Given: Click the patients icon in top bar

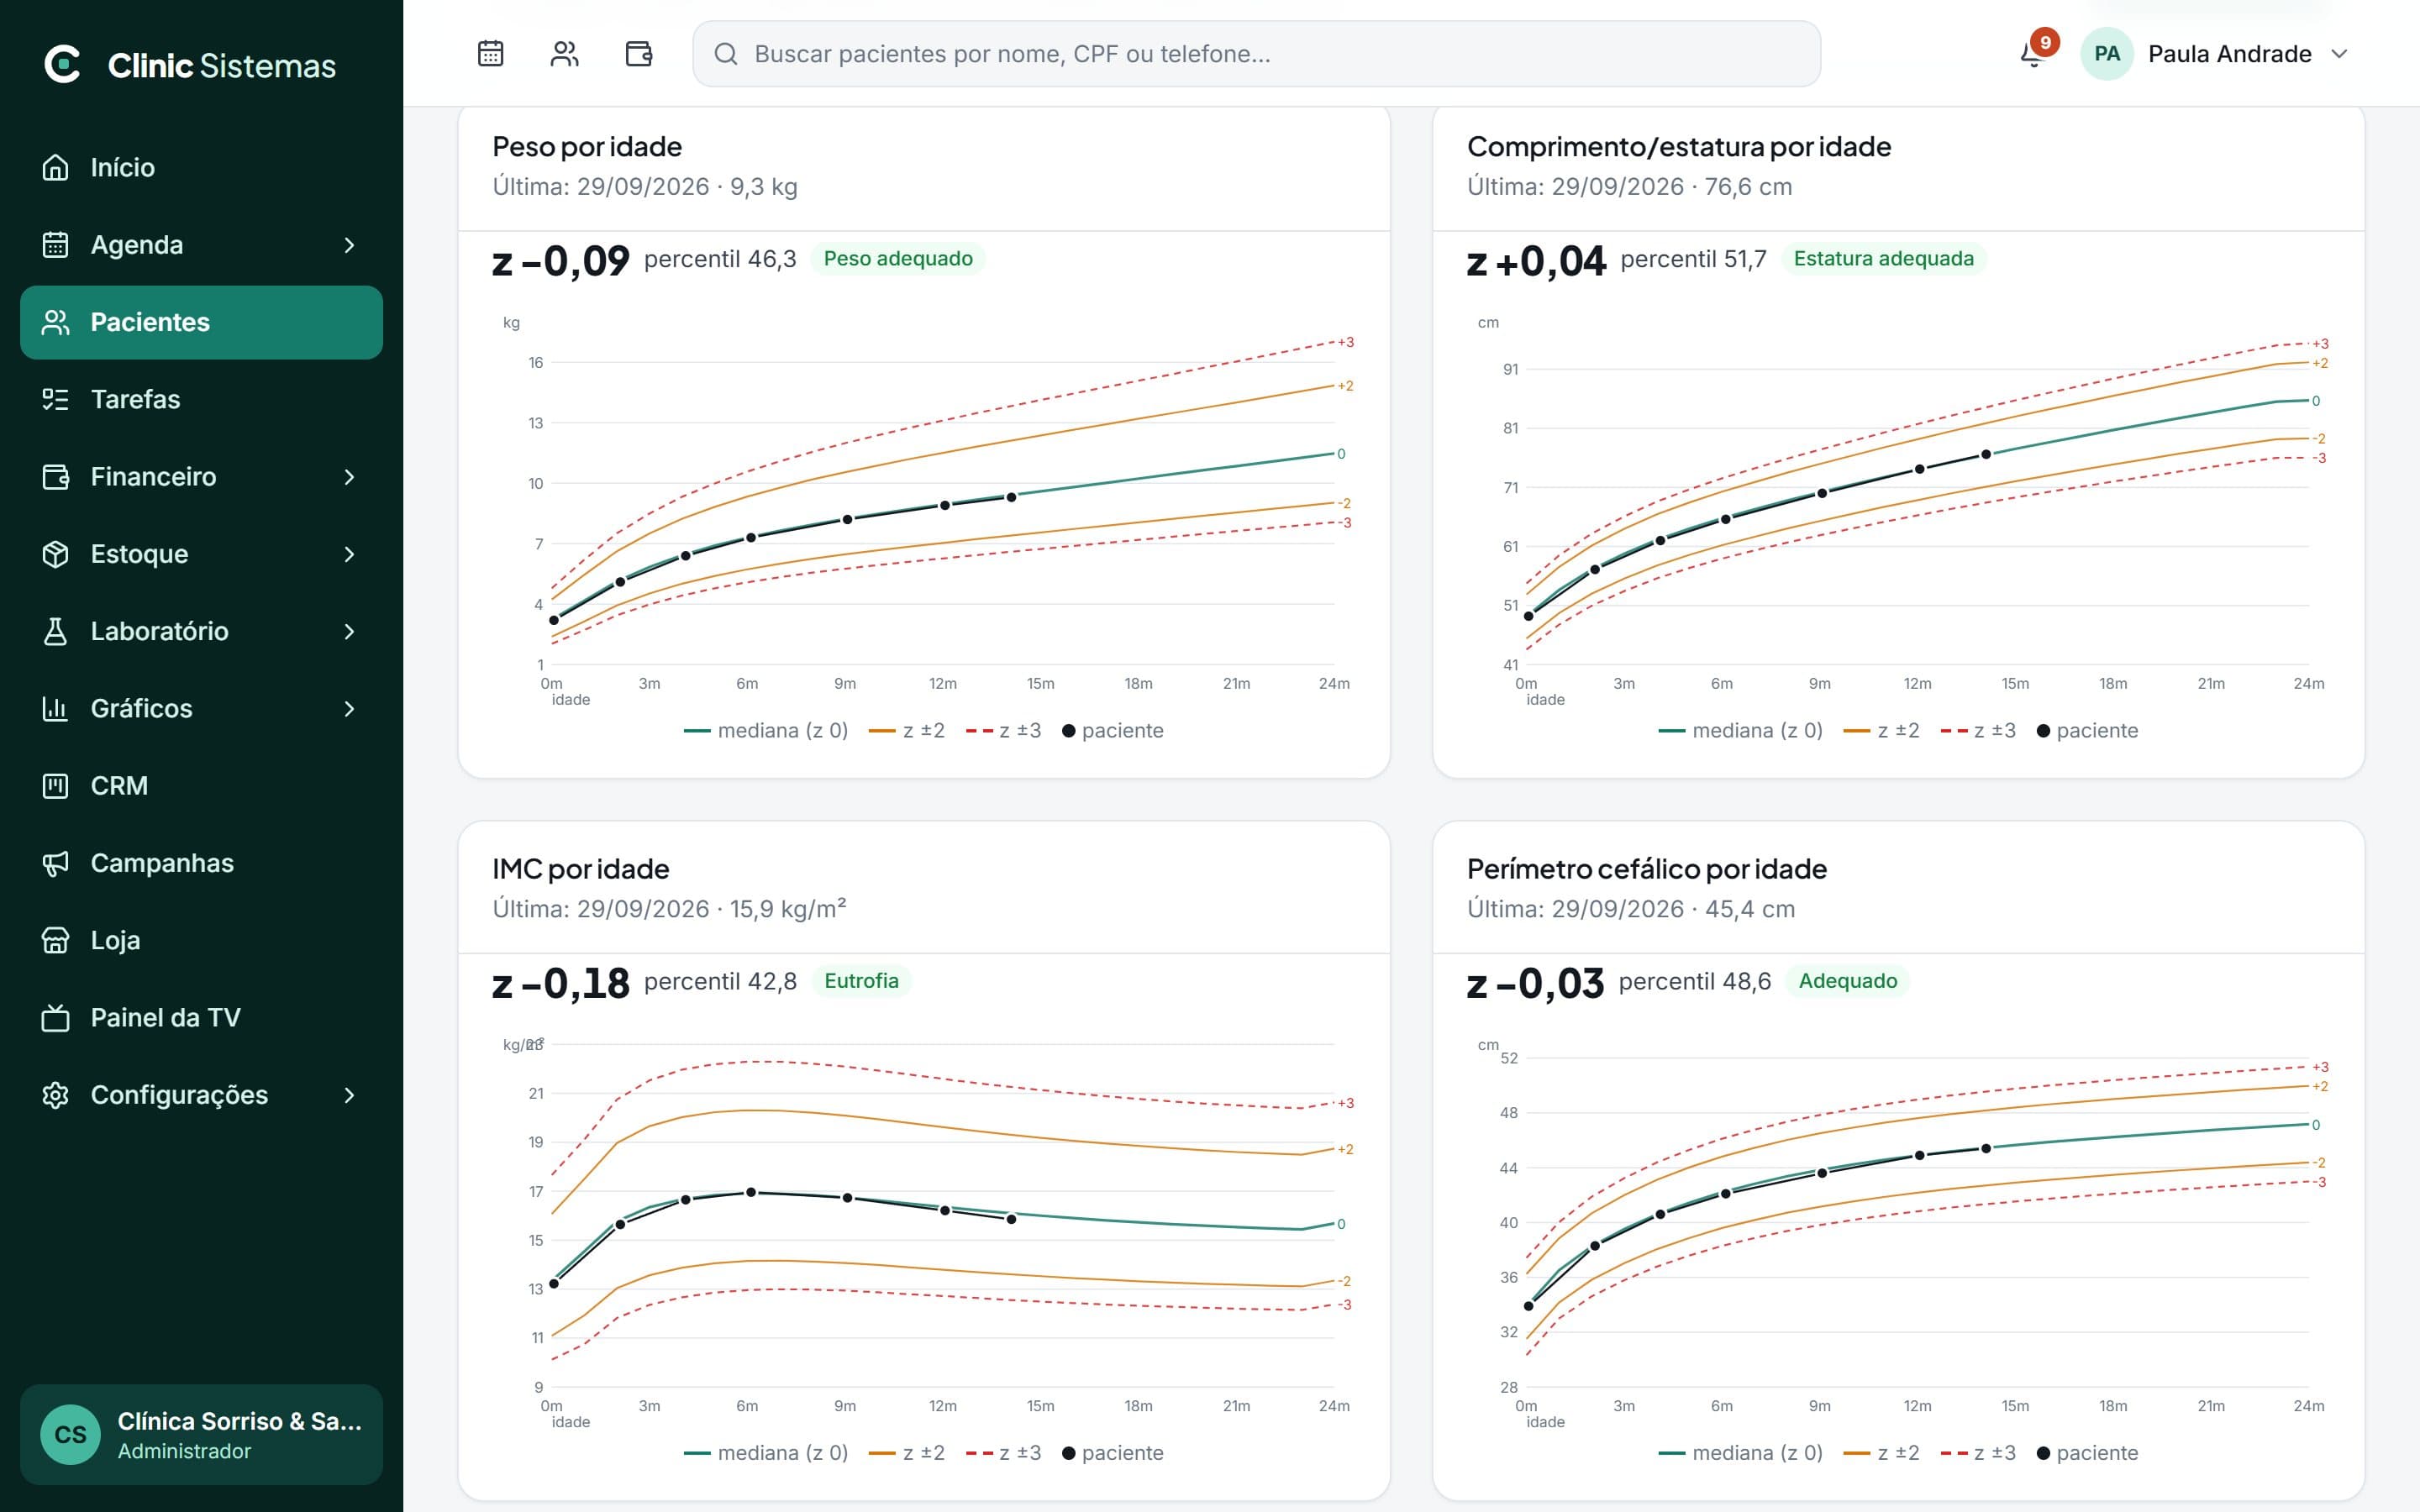Looking at the screenshot, I should click(x=564, y=53).
